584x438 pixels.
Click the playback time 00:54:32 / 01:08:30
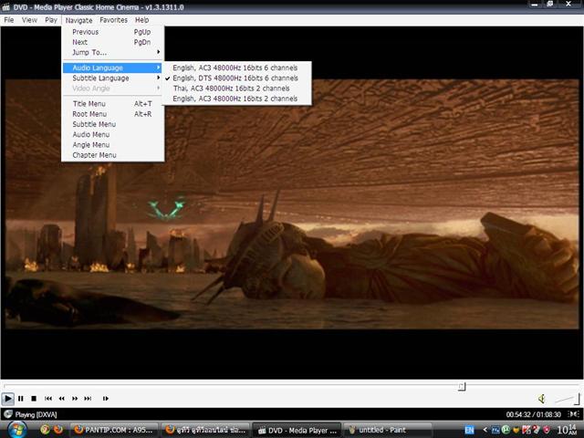(533, 414)
